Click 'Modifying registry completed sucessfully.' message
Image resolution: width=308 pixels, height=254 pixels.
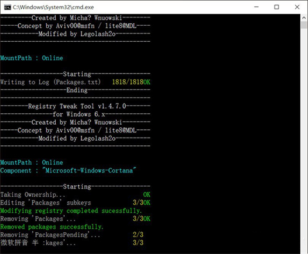point(71,211)
